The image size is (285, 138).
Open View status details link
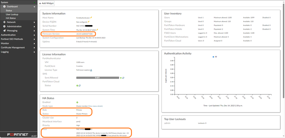click(x=95, y=106)
